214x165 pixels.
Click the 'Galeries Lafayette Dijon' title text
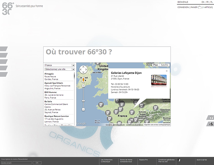[126, 73]
